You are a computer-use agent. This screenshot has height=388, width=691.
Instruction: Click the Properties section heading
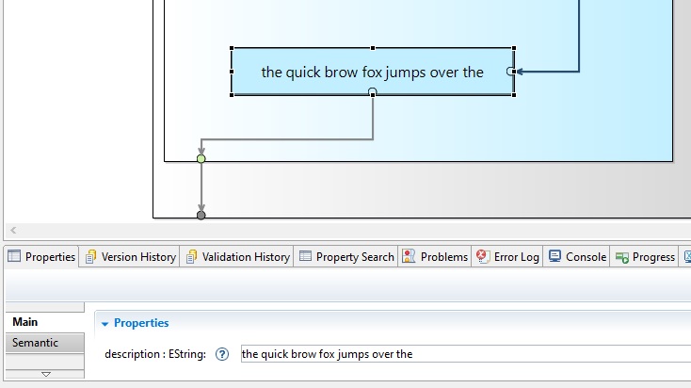coord(141,323)
